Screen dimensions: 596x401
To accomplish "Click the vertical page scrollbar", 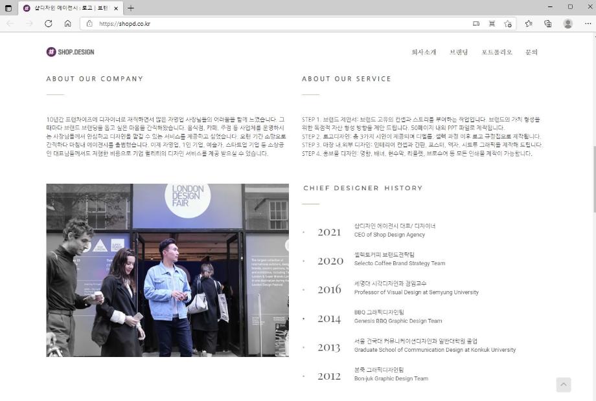I will [592, 181].
